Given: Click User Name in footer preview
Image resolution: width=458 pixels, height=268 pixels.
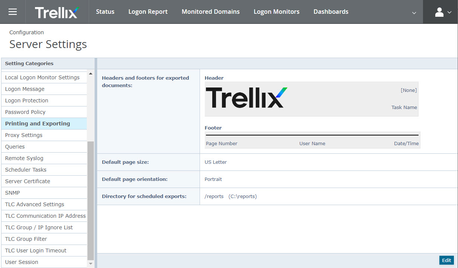Looking at the screenshot, I should click(312, 143).
